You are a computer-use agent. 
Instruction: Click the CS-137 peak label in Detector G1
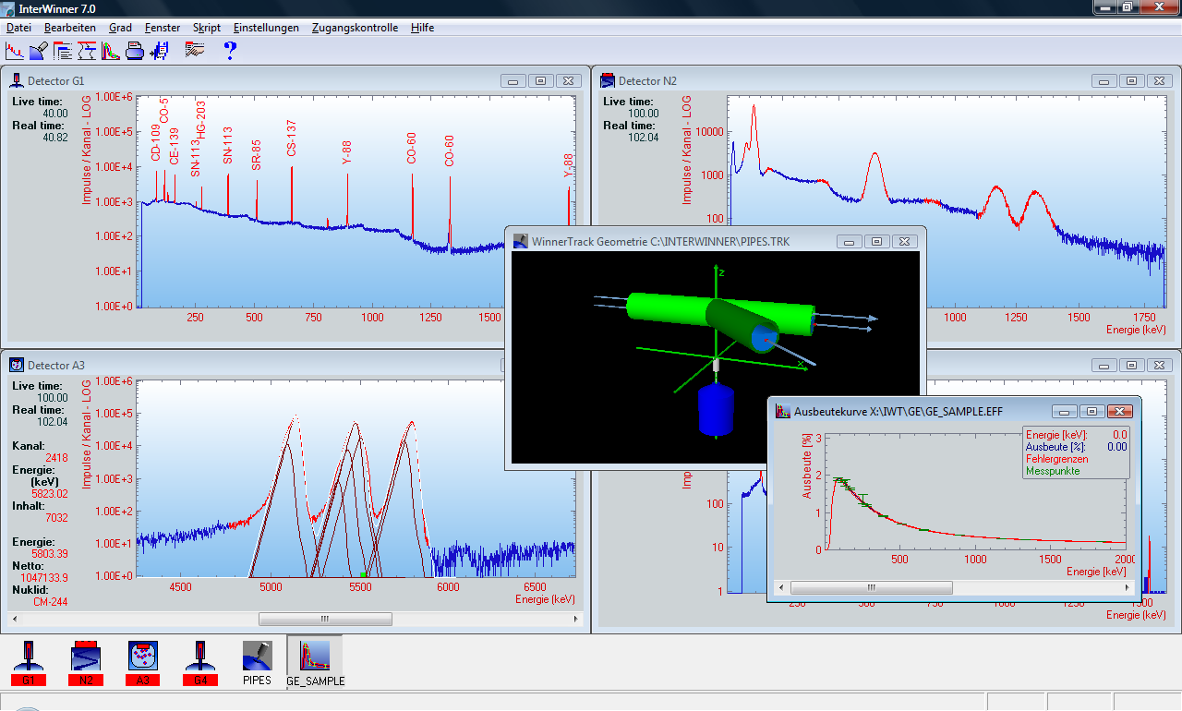[292, 138]
